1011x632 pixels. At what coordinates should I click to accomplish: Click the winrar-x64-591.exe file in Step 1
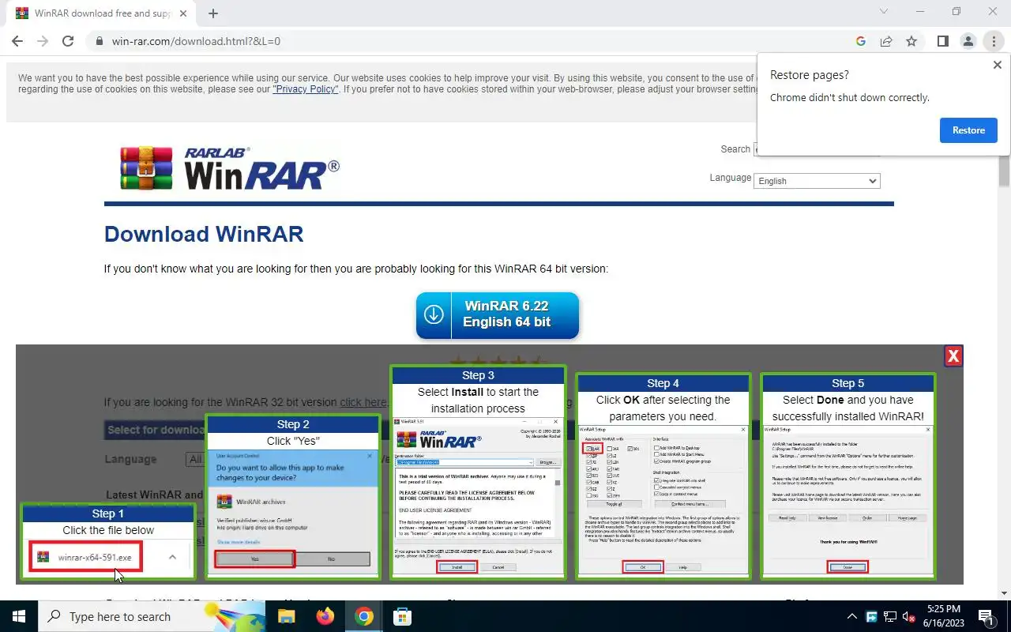coord(86,557)
